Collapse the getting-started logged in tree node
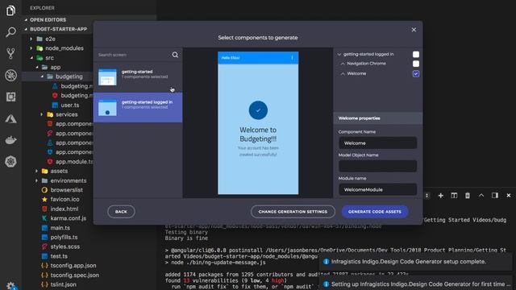This screenshot has height=290, width=516. point(339,54)
